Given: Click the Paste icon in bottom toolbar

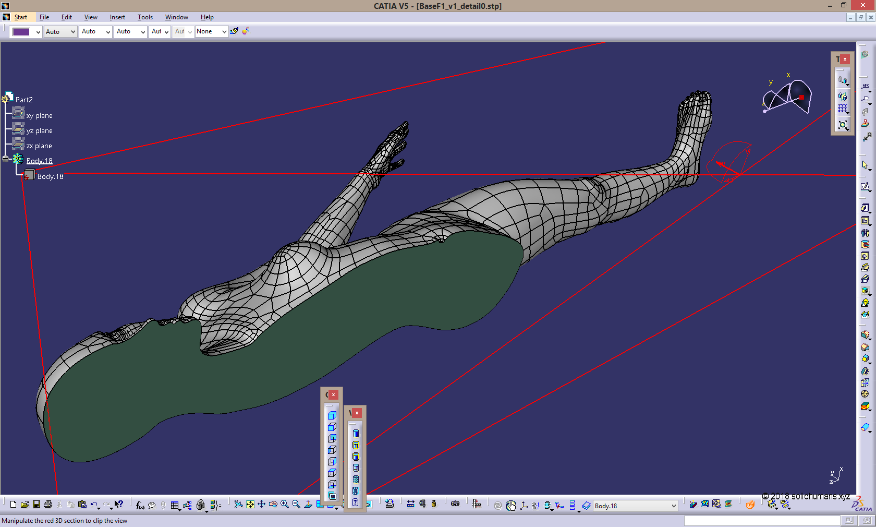Looking at the screenshot, I should click(82, 505).
